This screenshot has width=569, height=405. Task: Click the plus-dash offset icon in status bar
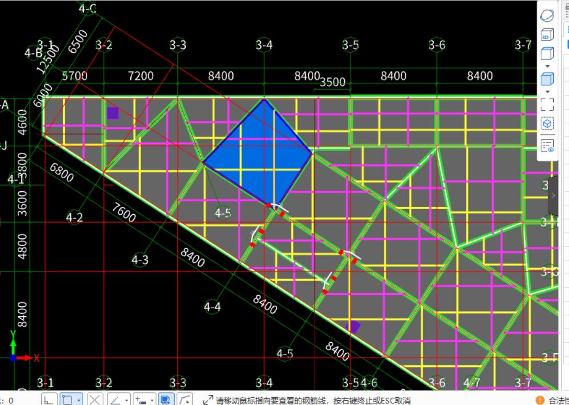click(x=141, y=400)
